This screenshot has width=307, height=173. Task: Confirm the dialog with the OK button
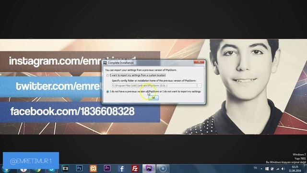(153, 98)
